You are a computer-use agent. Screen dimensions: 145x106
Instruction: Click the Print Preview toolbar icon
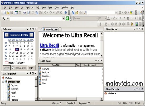click(x=28, y=12)
